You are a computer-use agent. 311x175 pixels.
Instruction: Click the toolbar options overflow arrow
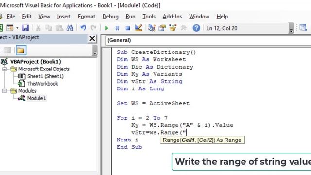[291, 28]
